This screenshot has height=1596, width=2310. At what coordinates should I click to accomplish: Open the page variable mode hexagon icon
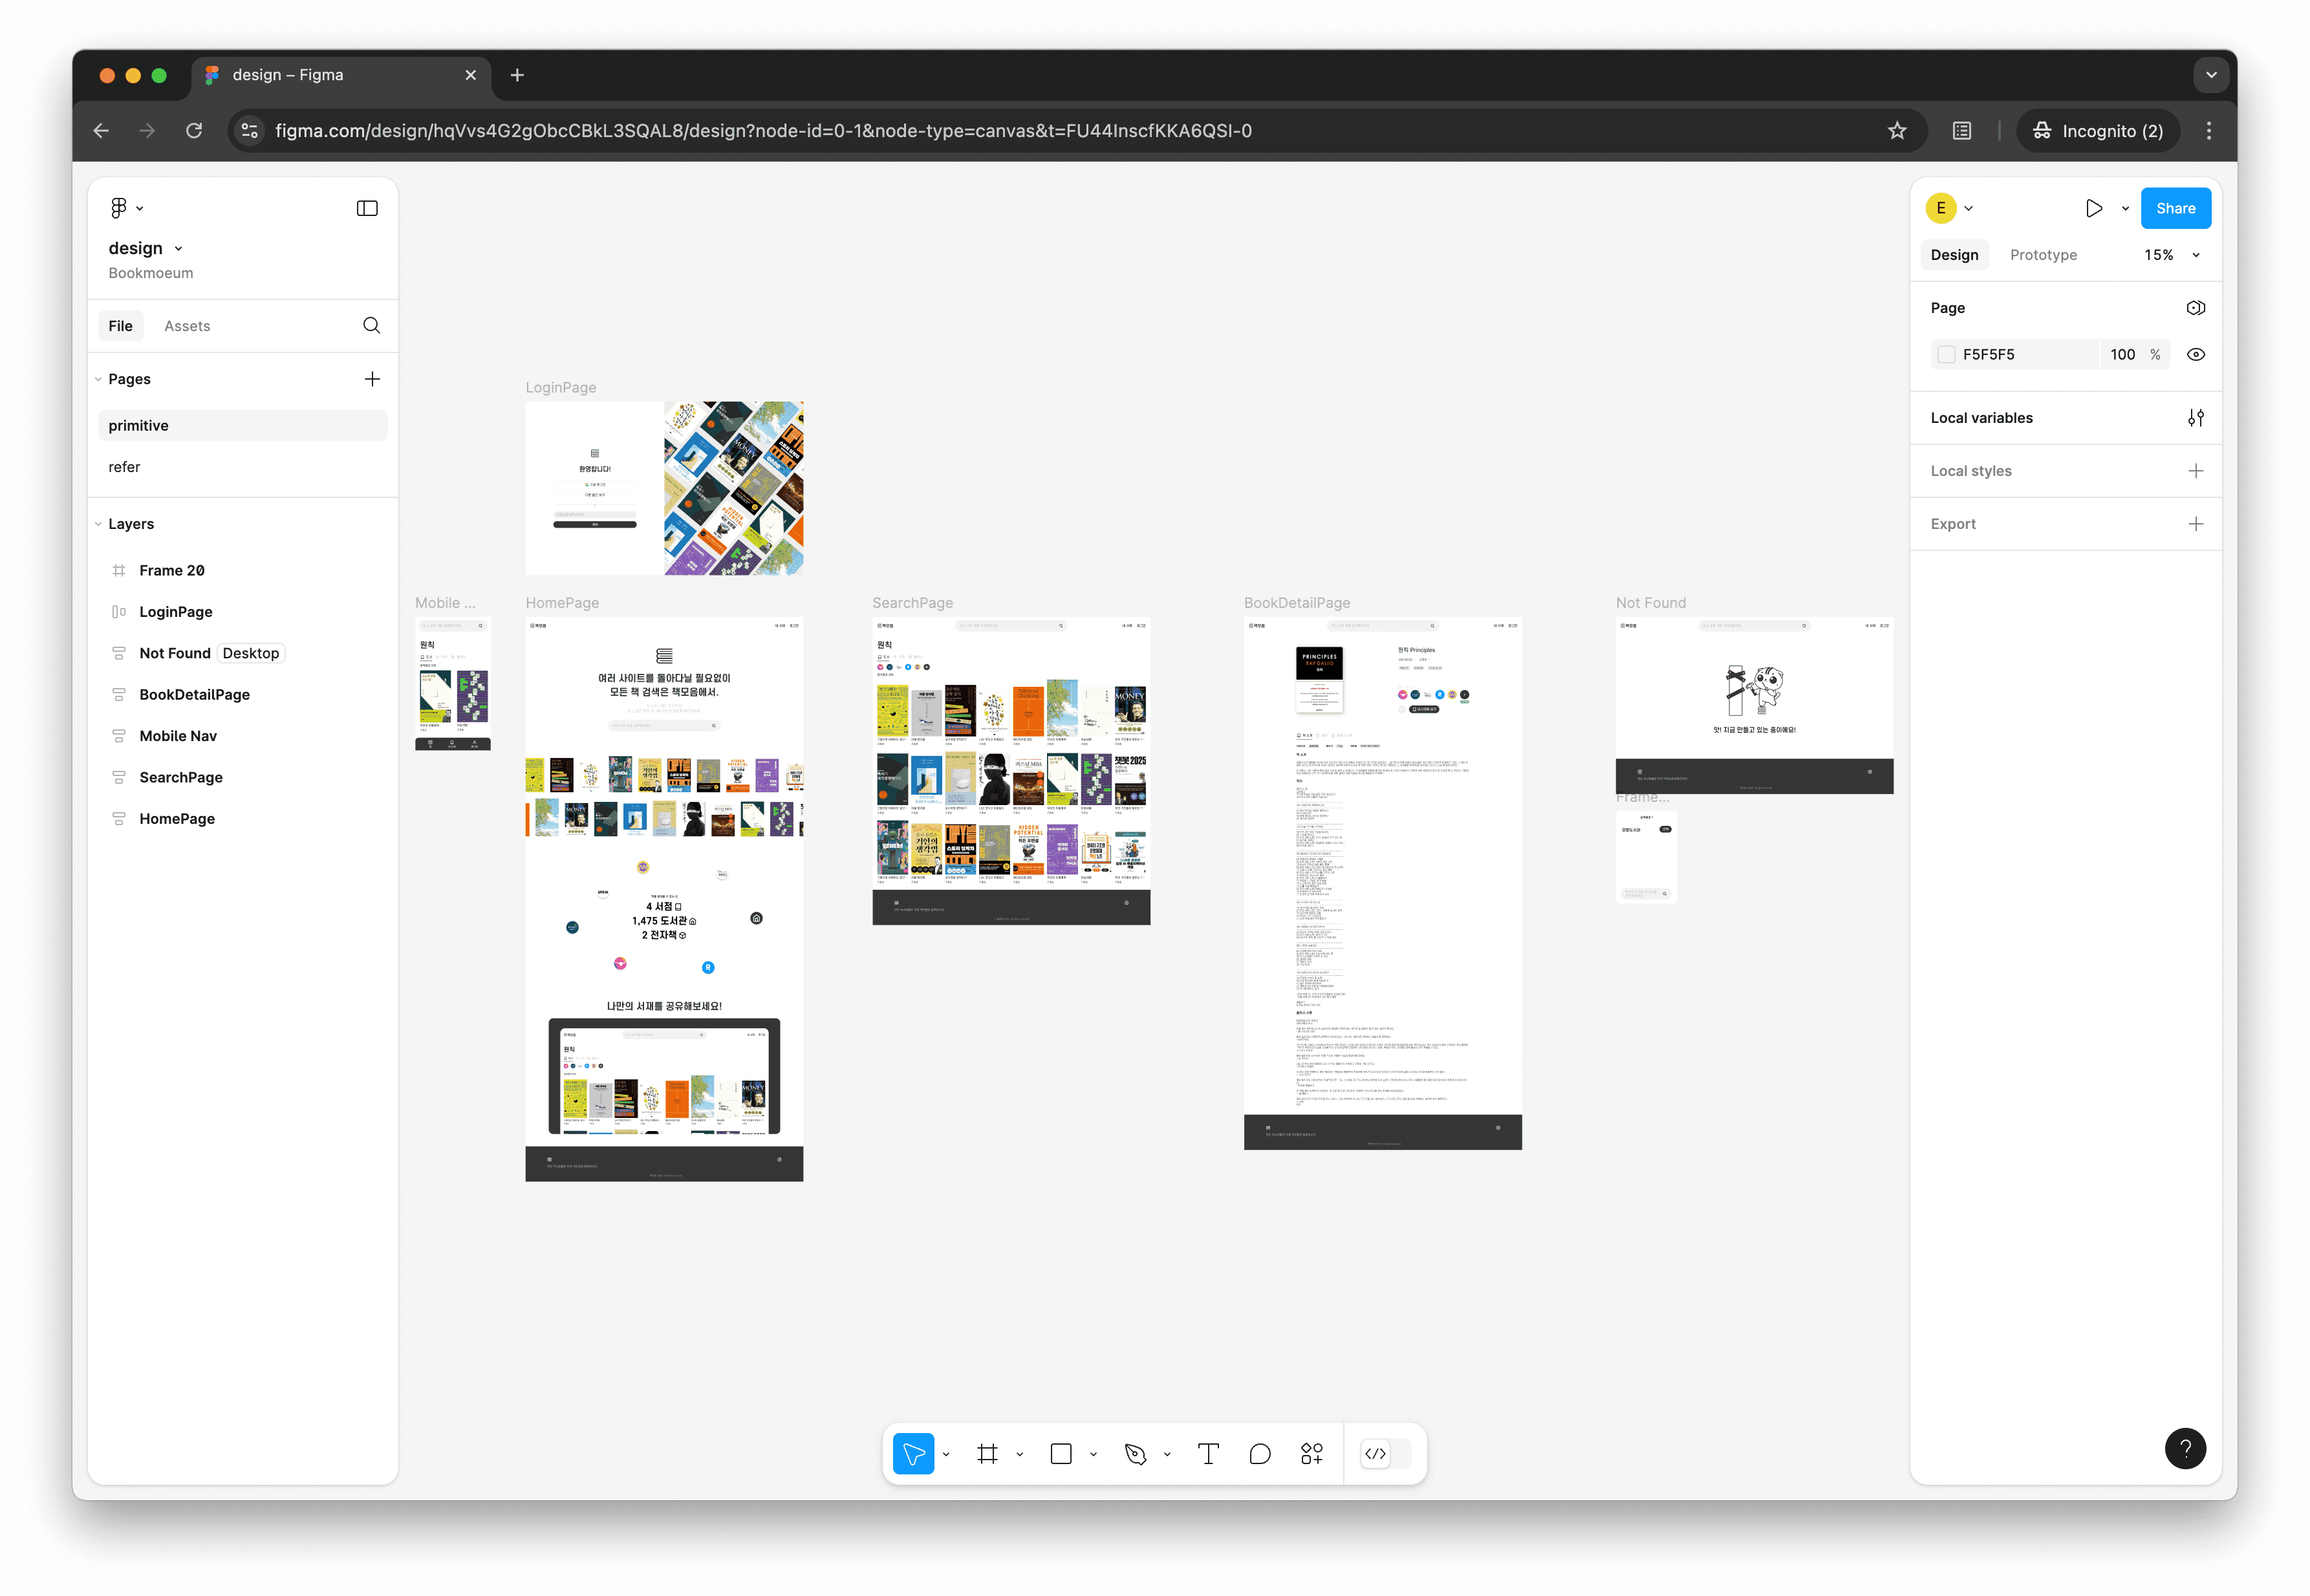[2195, 308]
